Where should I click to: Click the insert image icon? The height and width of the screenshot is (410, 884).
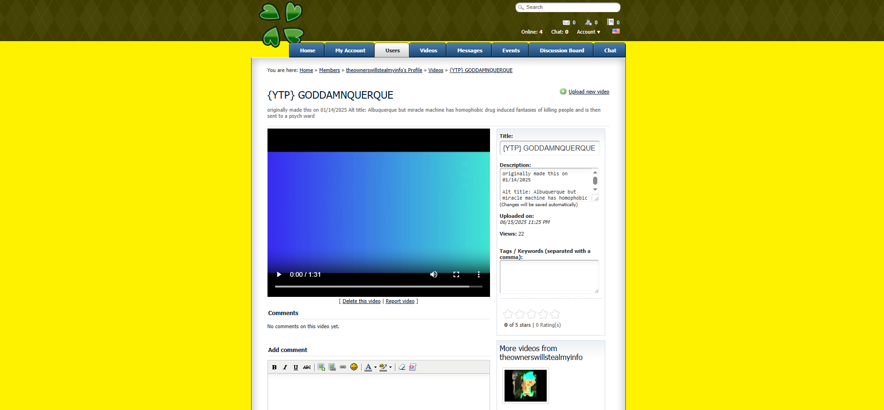tap(321, 367)
